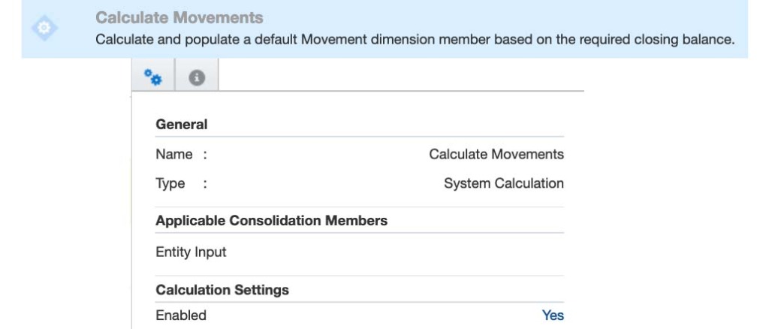Click the Calculate Movements rule description text

tap(415, 39)
